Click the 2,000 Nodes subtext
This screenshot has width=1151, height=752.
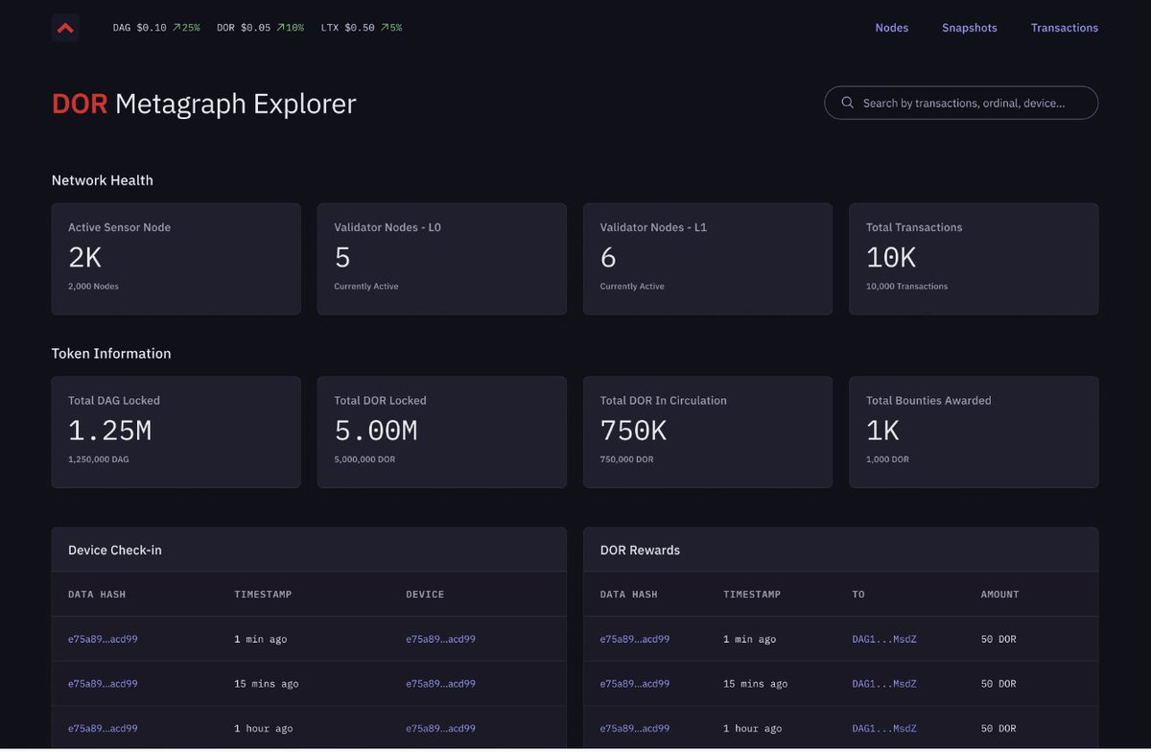(93, 287)
